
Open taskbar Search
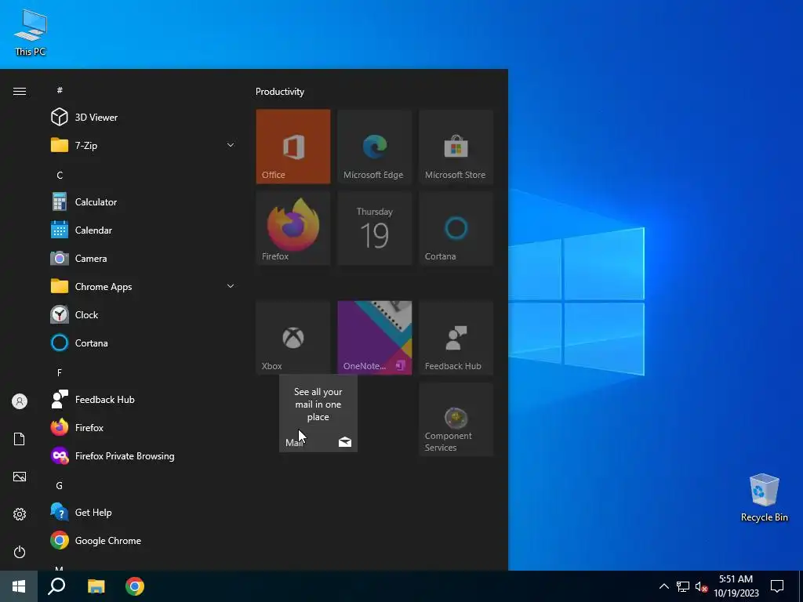click(x=56, y=586)
